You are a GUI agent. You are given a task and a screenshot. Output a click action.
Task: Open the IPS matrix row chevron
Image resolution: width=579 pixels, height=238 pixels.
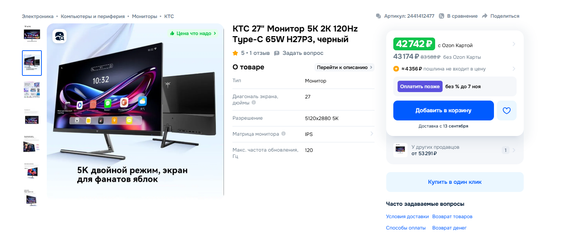point(372,134)
